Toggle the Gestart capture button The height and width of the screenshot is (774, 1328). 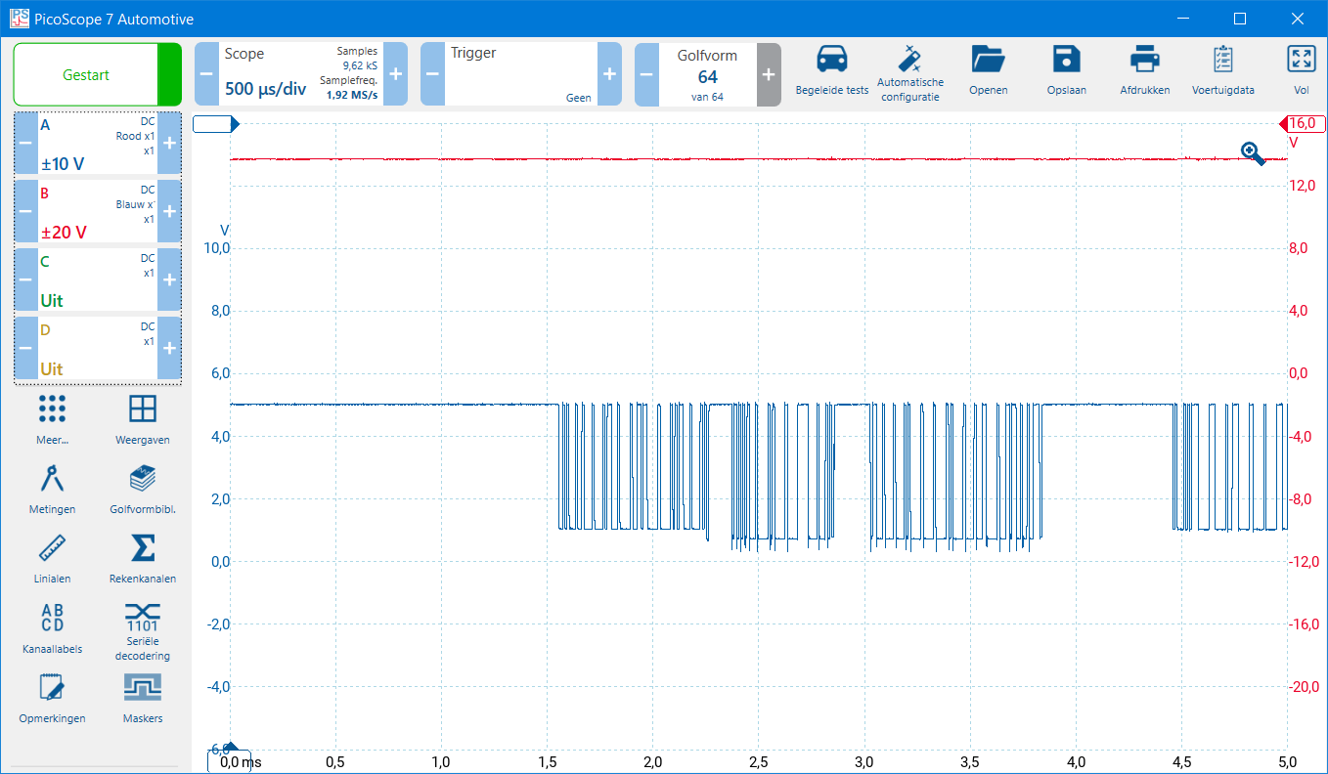tap(86, 74)
